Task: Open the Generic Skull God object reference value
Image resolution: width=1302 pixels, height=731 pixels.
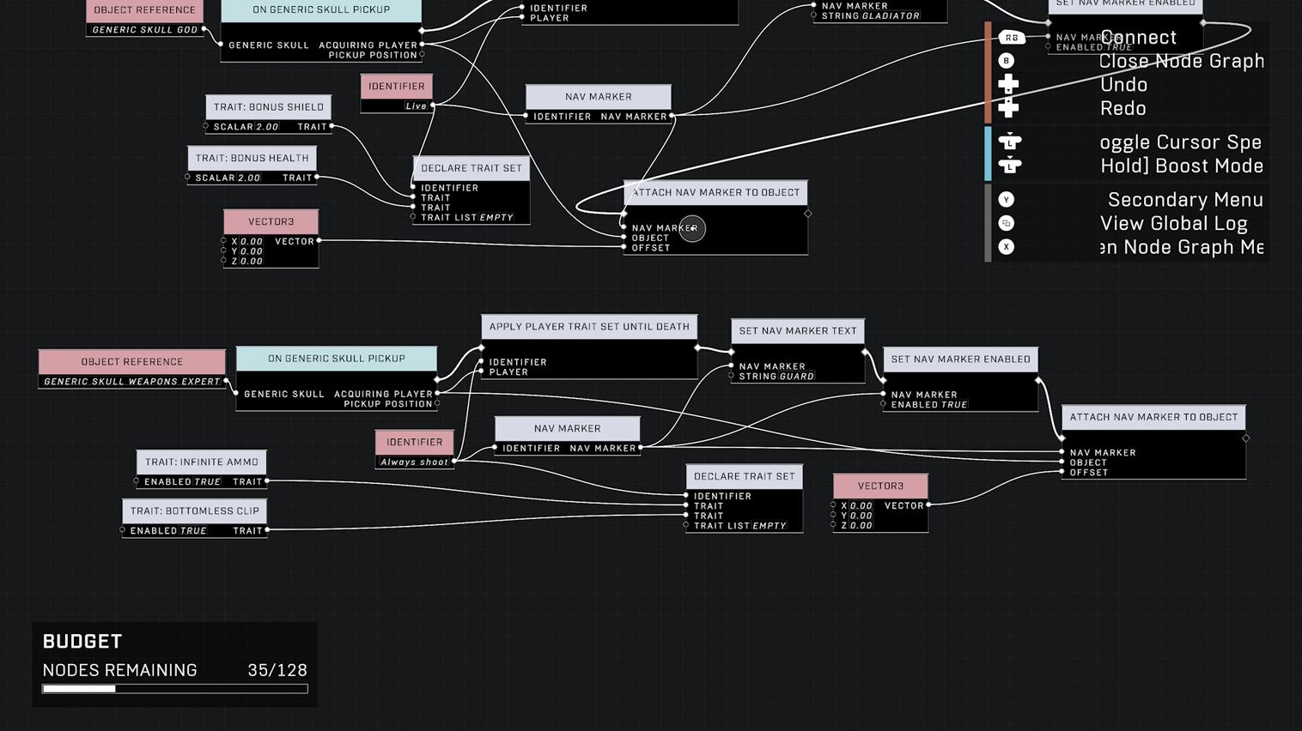Action: pyautogui.click(x=144, y=30)
